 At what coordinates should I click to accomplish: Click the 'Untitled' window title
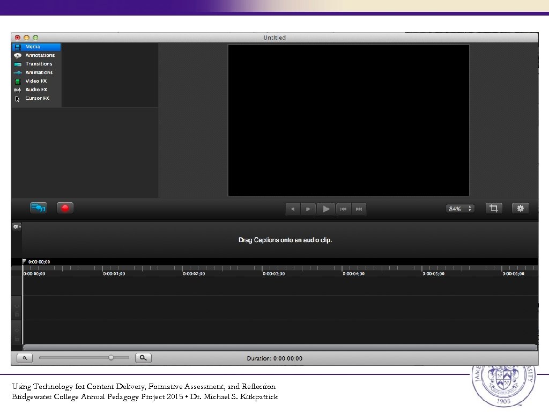click(x=274, y=38)
